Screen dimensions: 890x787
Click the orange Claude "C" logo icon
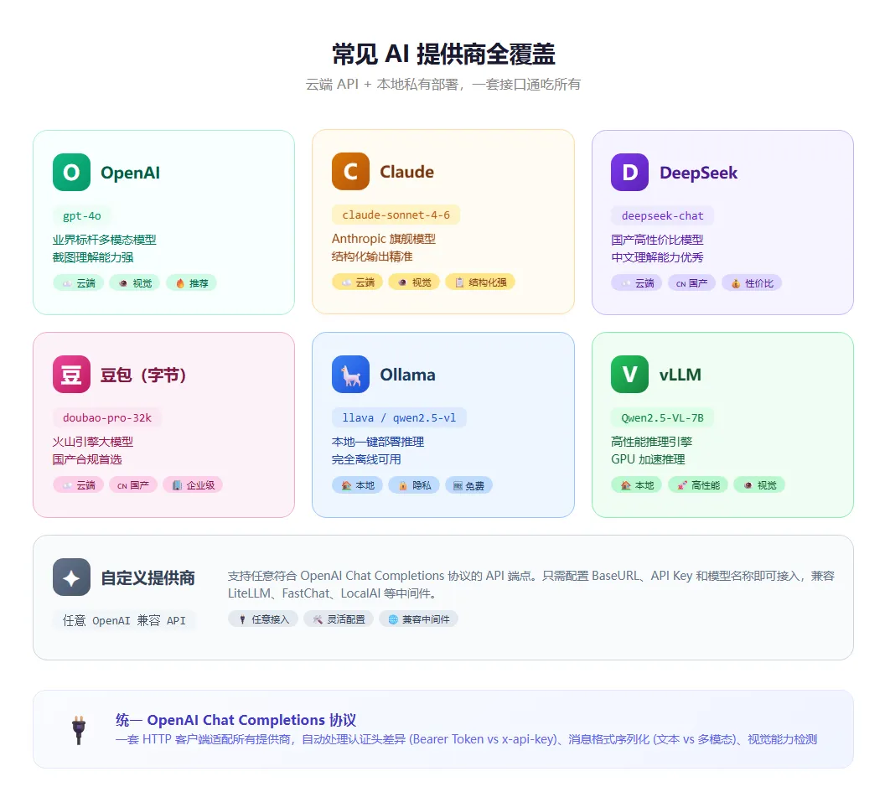click(x=351, y=171)
